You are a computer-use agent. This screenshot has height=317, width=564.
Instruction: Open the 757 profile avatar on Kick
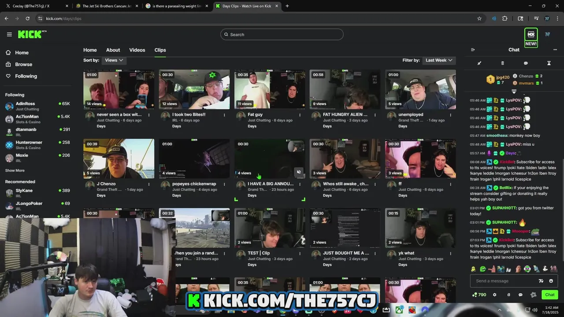coord(547,34)
